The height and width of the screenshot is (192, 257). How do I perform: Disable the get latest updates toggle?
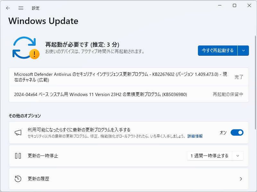pyautogui.click(x=237, y=132)
